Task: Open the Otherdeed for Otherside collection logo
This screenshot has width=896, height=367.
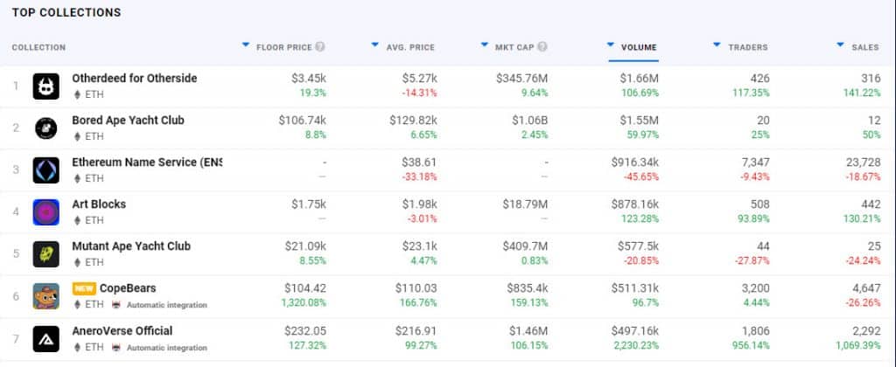Action: 45,87
